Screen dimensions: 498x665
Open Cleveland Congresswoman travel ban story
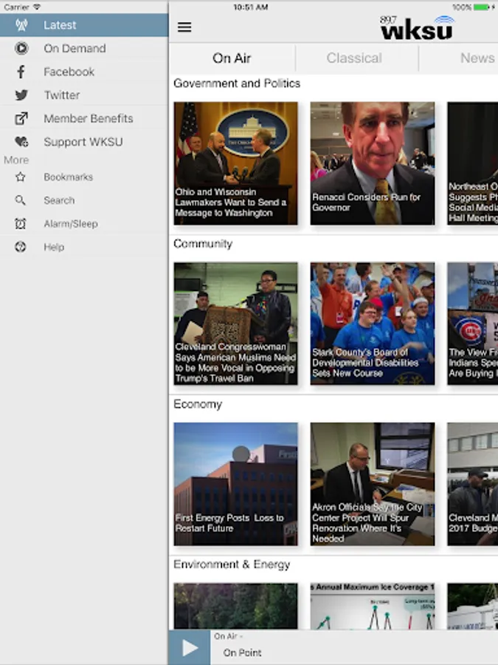[236, 324]
